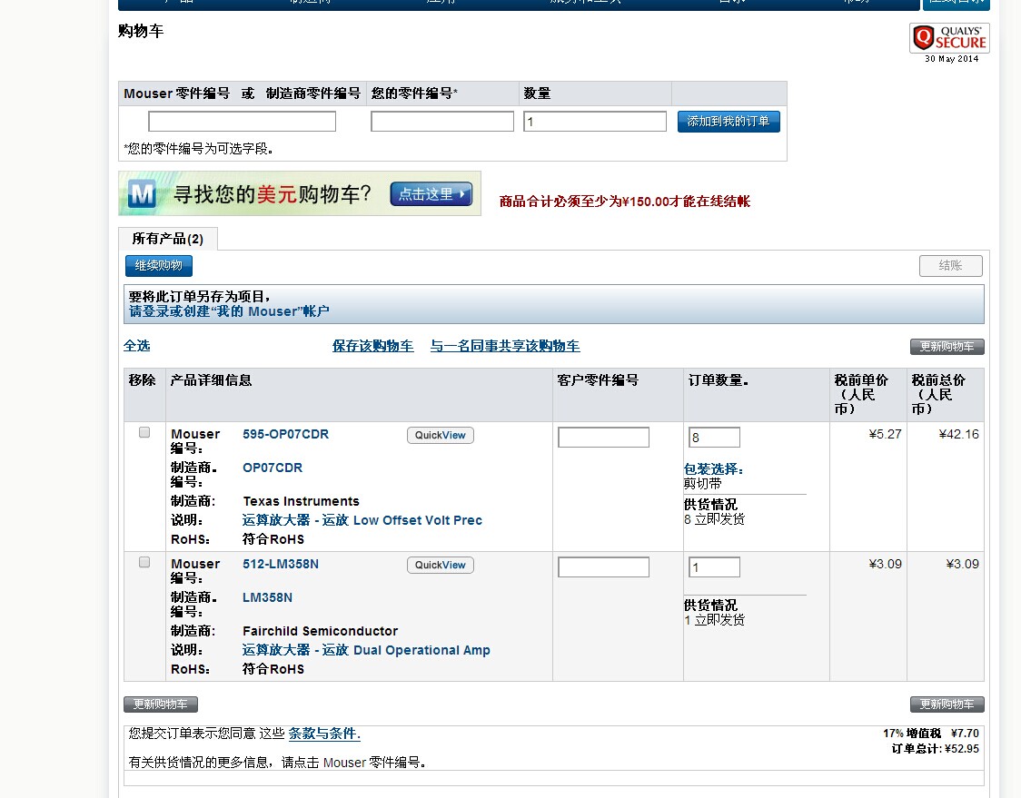Click the 添加到我的订单 button
This screenshot has height=798, width=1021.
[x=729, y=121]
